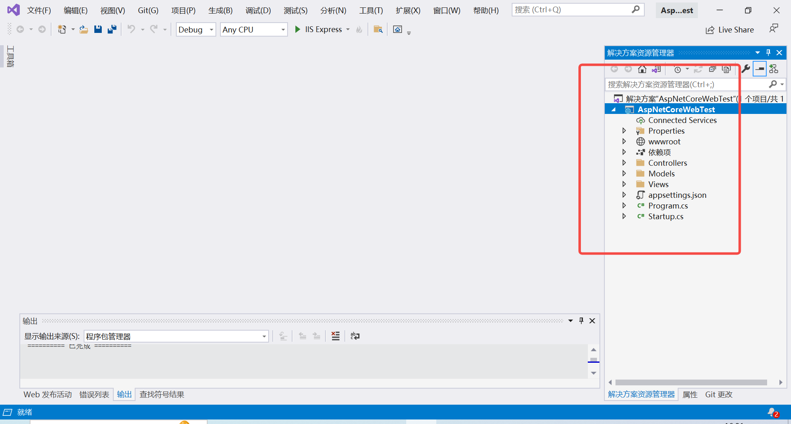Viewport: 791px width, 424px height.
Task: Open the Git(G) menu
Action: [148, 10]
